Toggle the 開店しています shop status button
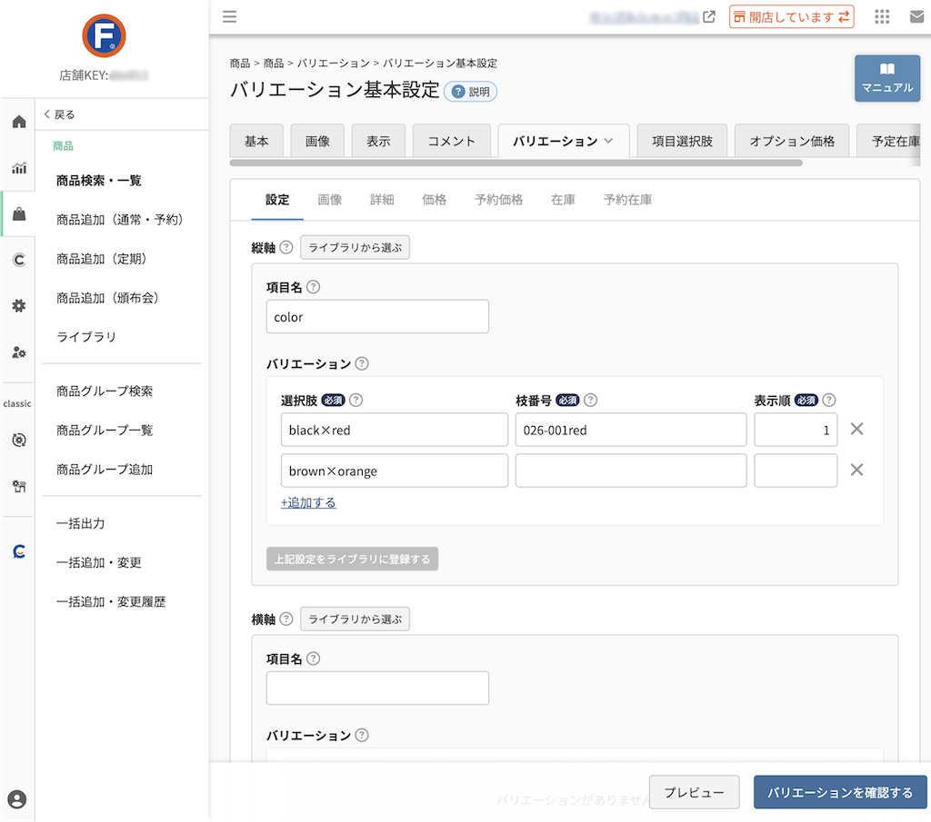The width and height of the screenshot is (931, 822). pos(792,17)
